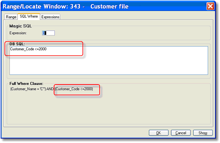Click the Expression: label
This screenshot has height=143, width=220.
tap(18, 33)
